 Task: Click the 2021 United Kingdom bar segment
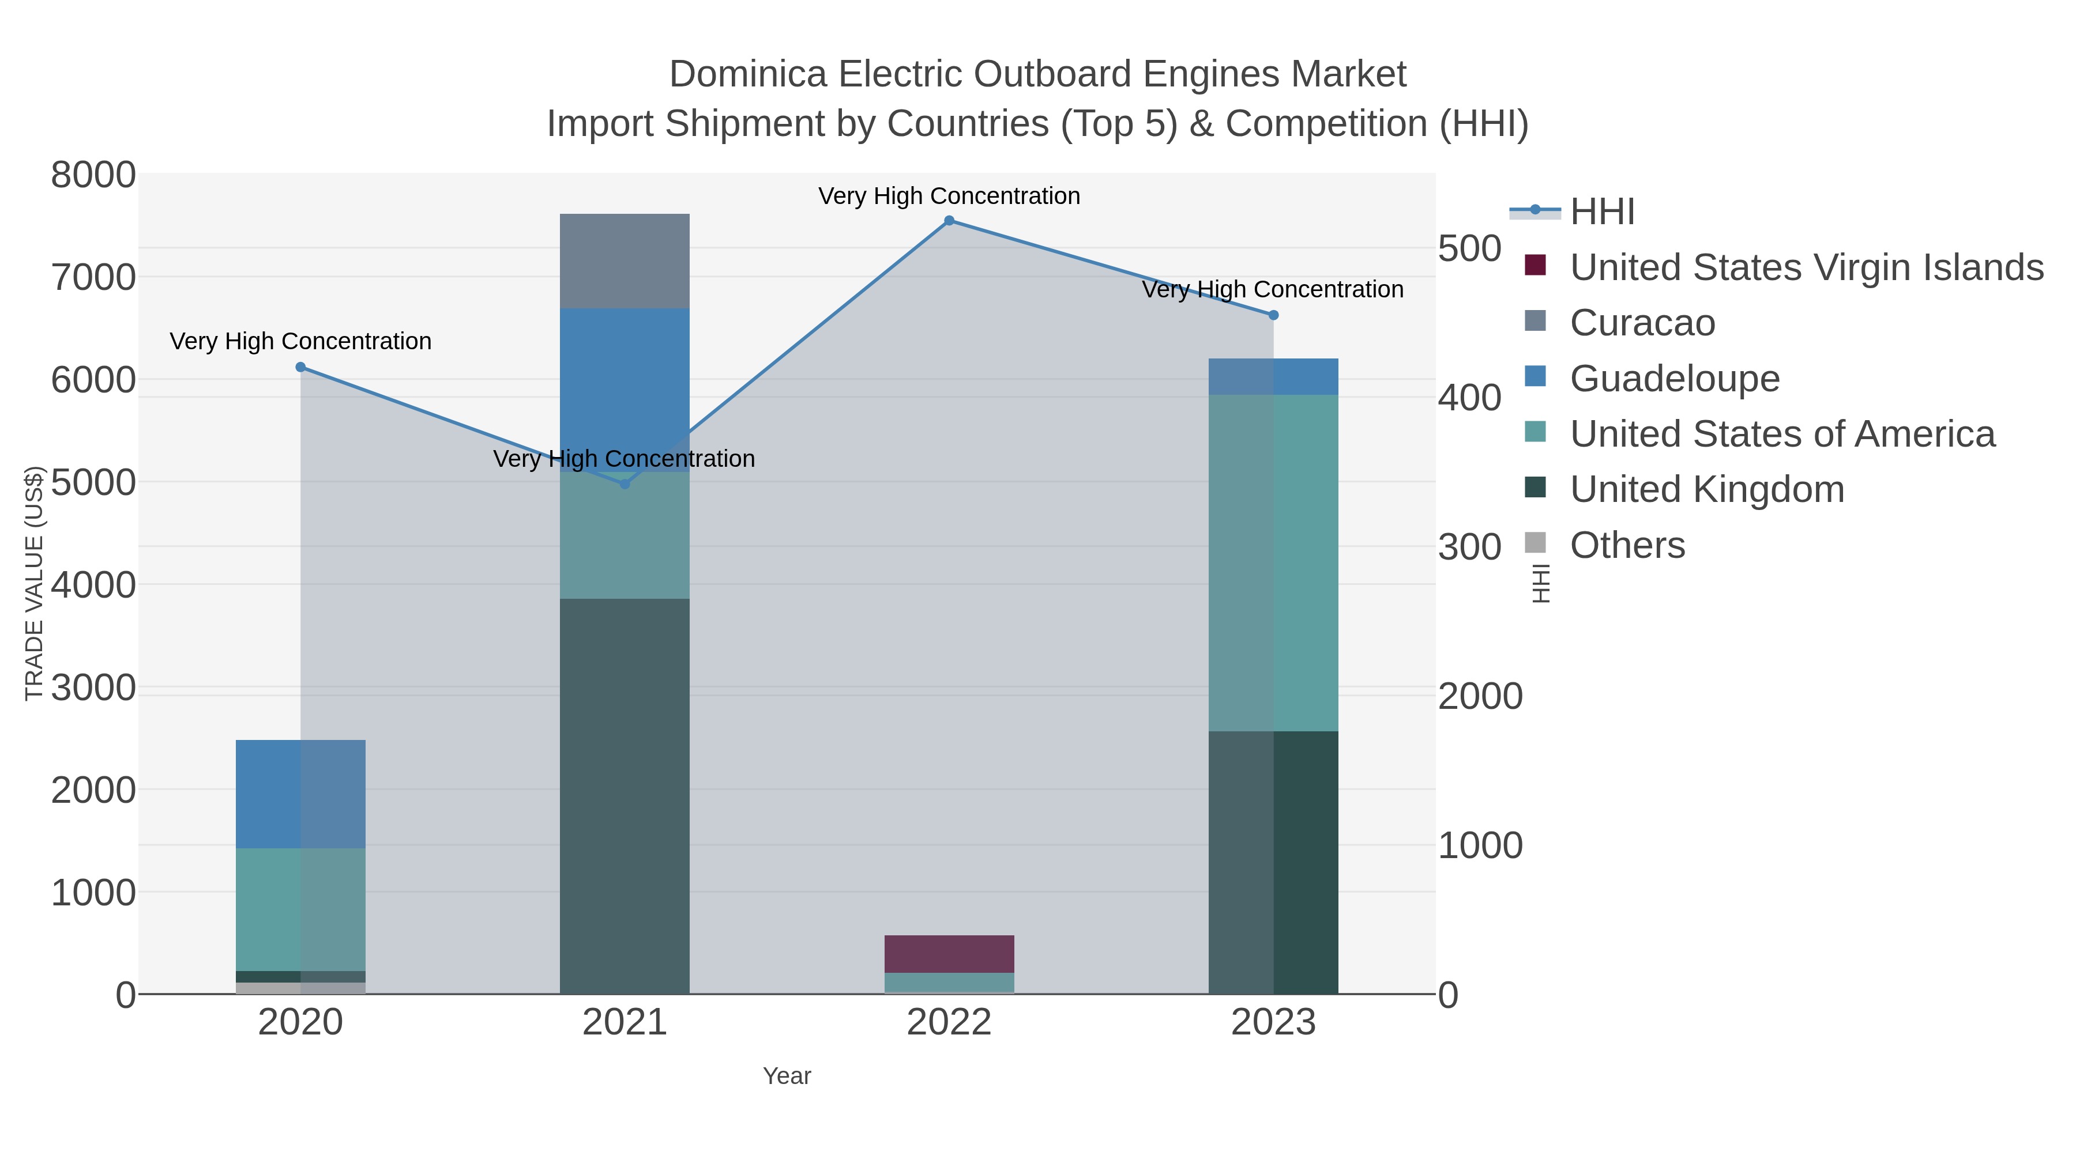coord(625,796)
